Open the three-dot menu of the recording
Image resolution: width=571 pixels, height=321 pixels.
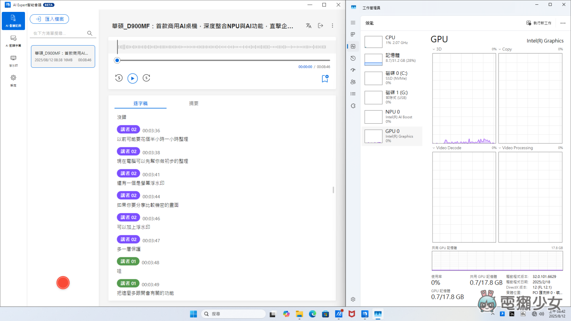coord(332,26)
